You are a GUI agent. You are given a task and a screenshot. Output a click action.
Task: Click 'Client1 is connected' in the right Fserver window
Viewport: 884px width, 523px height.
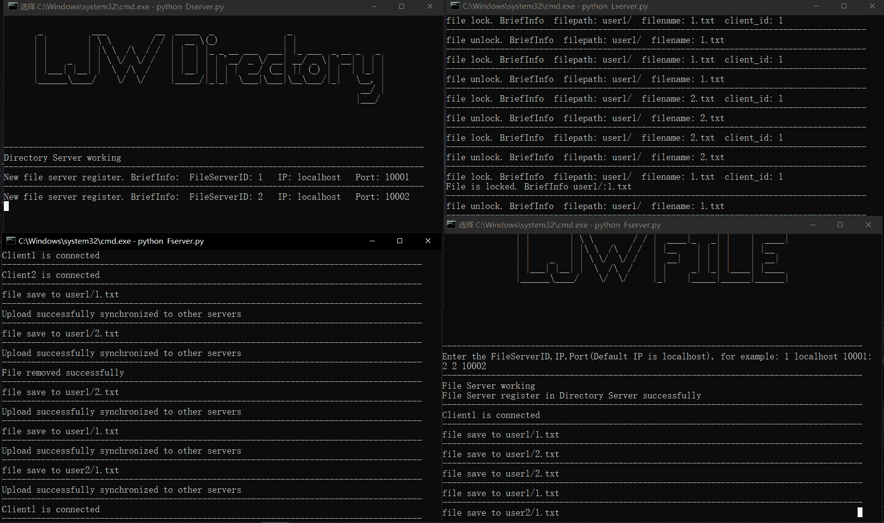[491, 415]
